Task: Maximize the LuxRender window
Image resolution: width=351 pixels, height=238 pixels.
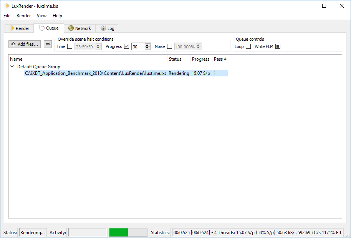Action: 324,6
